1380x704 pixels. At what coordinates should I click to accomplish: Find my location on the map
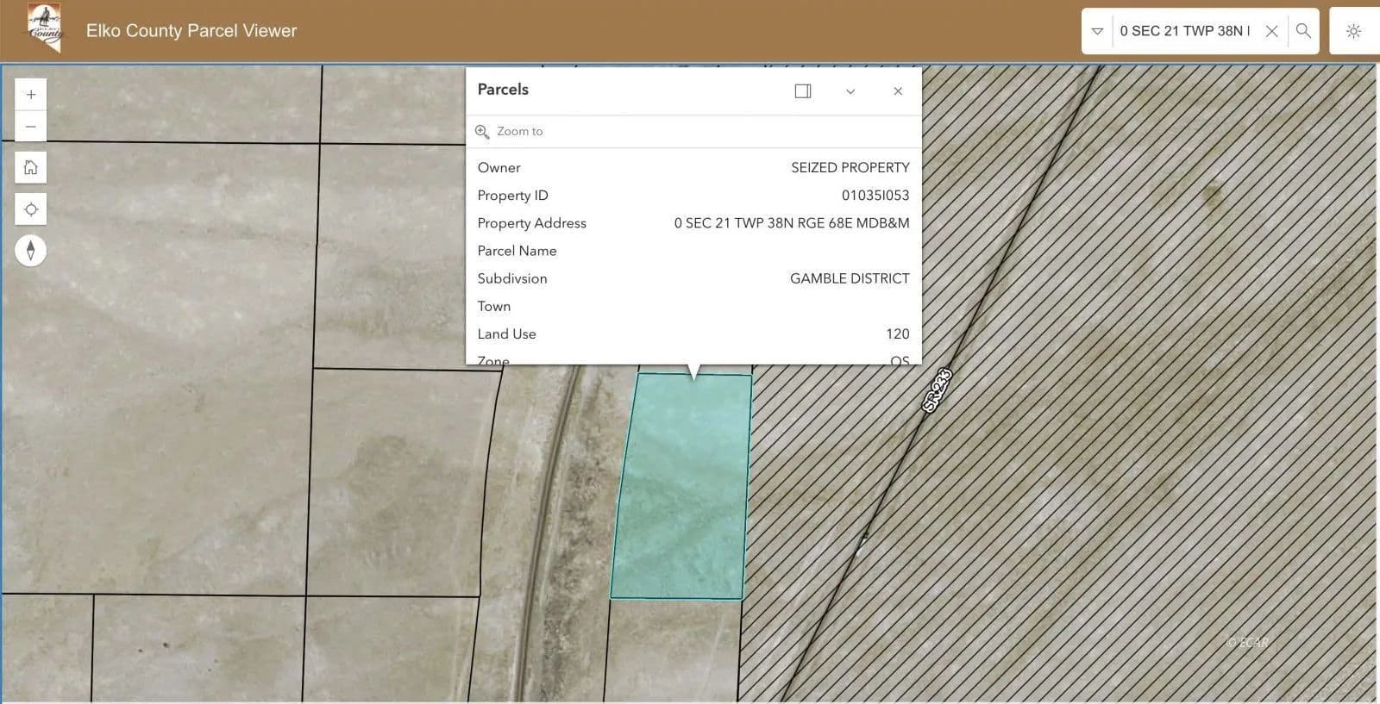31,209
